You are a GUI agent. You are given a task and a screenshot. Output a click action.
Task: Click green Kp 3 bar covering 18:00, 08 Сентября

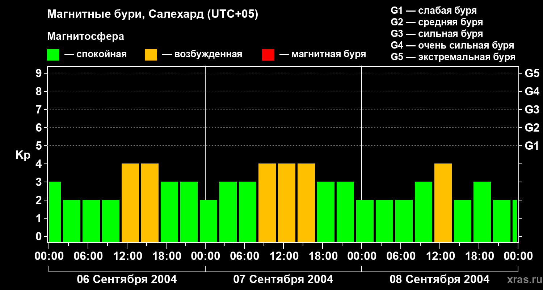[482, 212]
